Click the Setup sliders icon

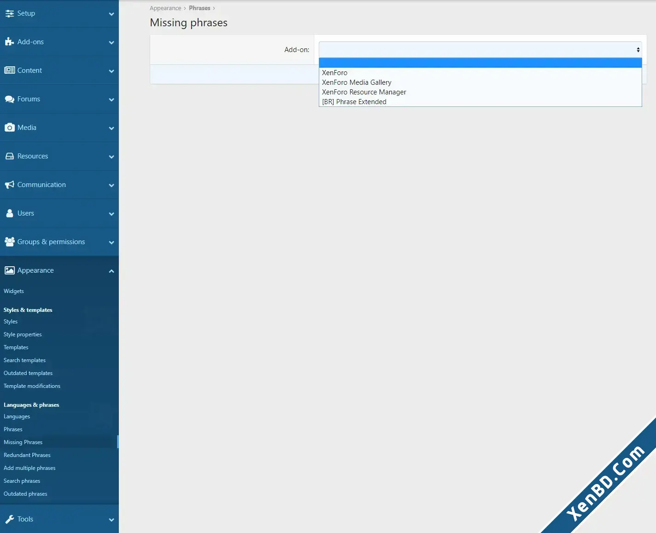[x=9, y=13]
